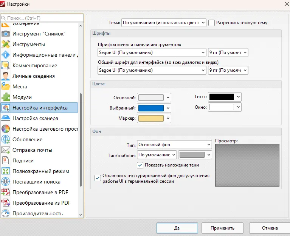
Task: Click the envelope icon for Отправка почты
Action: click(6, 150)
